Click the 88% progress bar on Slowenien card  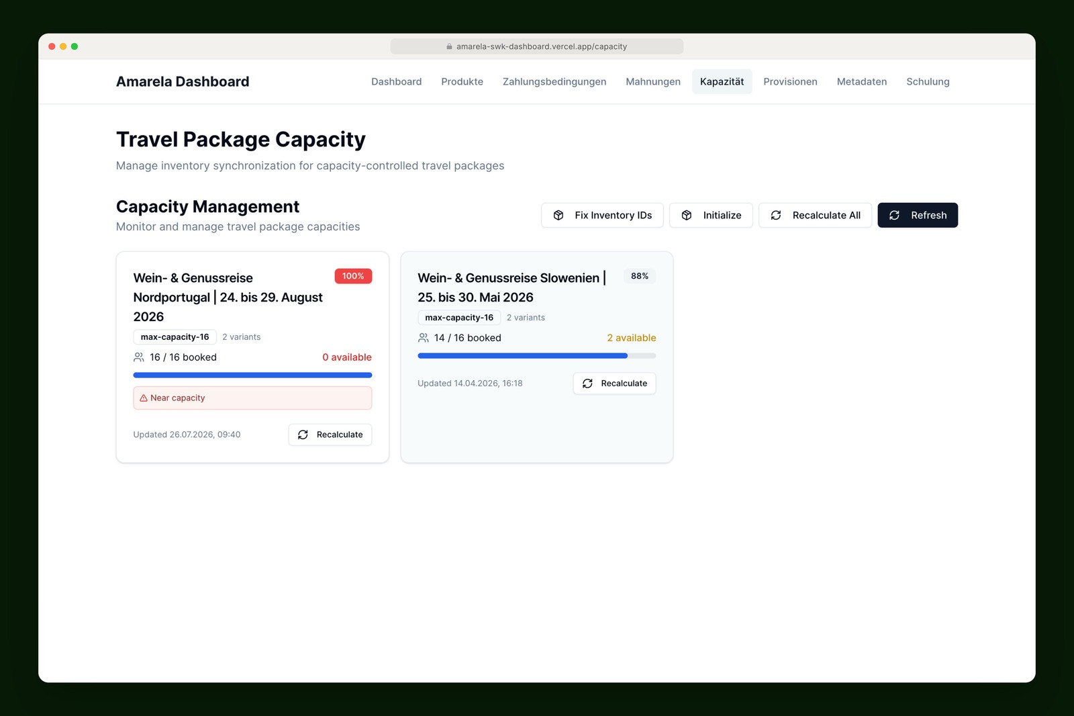537,355
